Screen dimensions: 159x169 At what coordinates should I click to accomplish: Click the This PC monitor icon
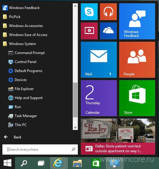point(11,125)
